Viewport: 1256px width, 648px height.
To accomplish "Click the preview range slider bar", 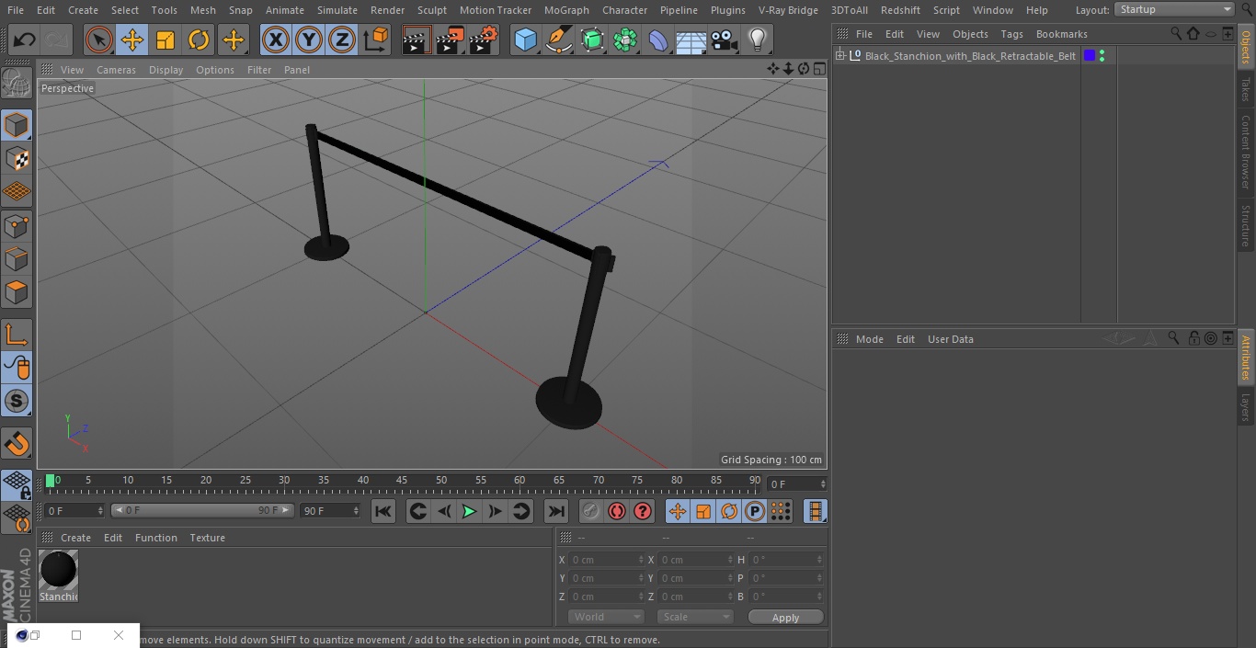I will [202, 510].
